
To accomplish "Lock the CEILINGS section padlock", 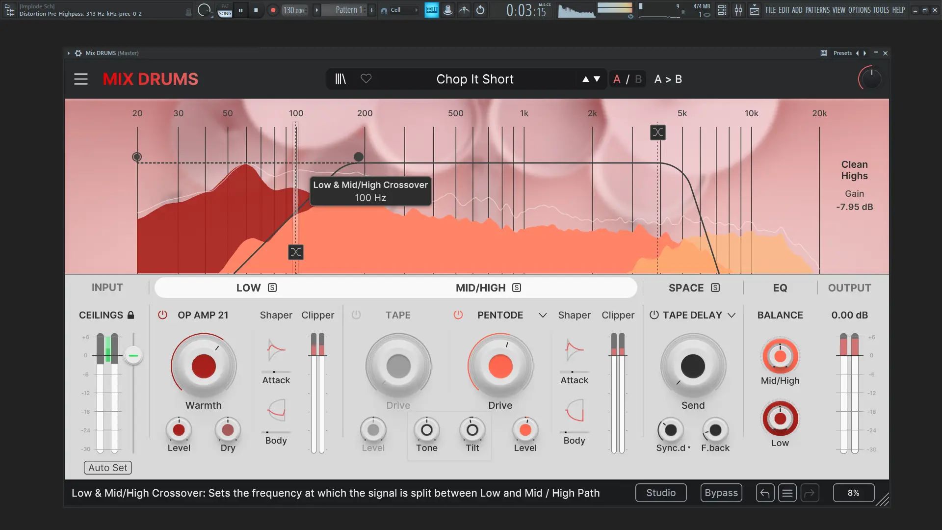I will pos(131,315).
